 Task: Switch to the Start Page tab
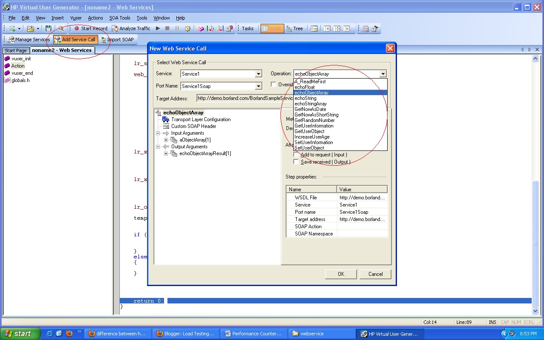[16, 51]
